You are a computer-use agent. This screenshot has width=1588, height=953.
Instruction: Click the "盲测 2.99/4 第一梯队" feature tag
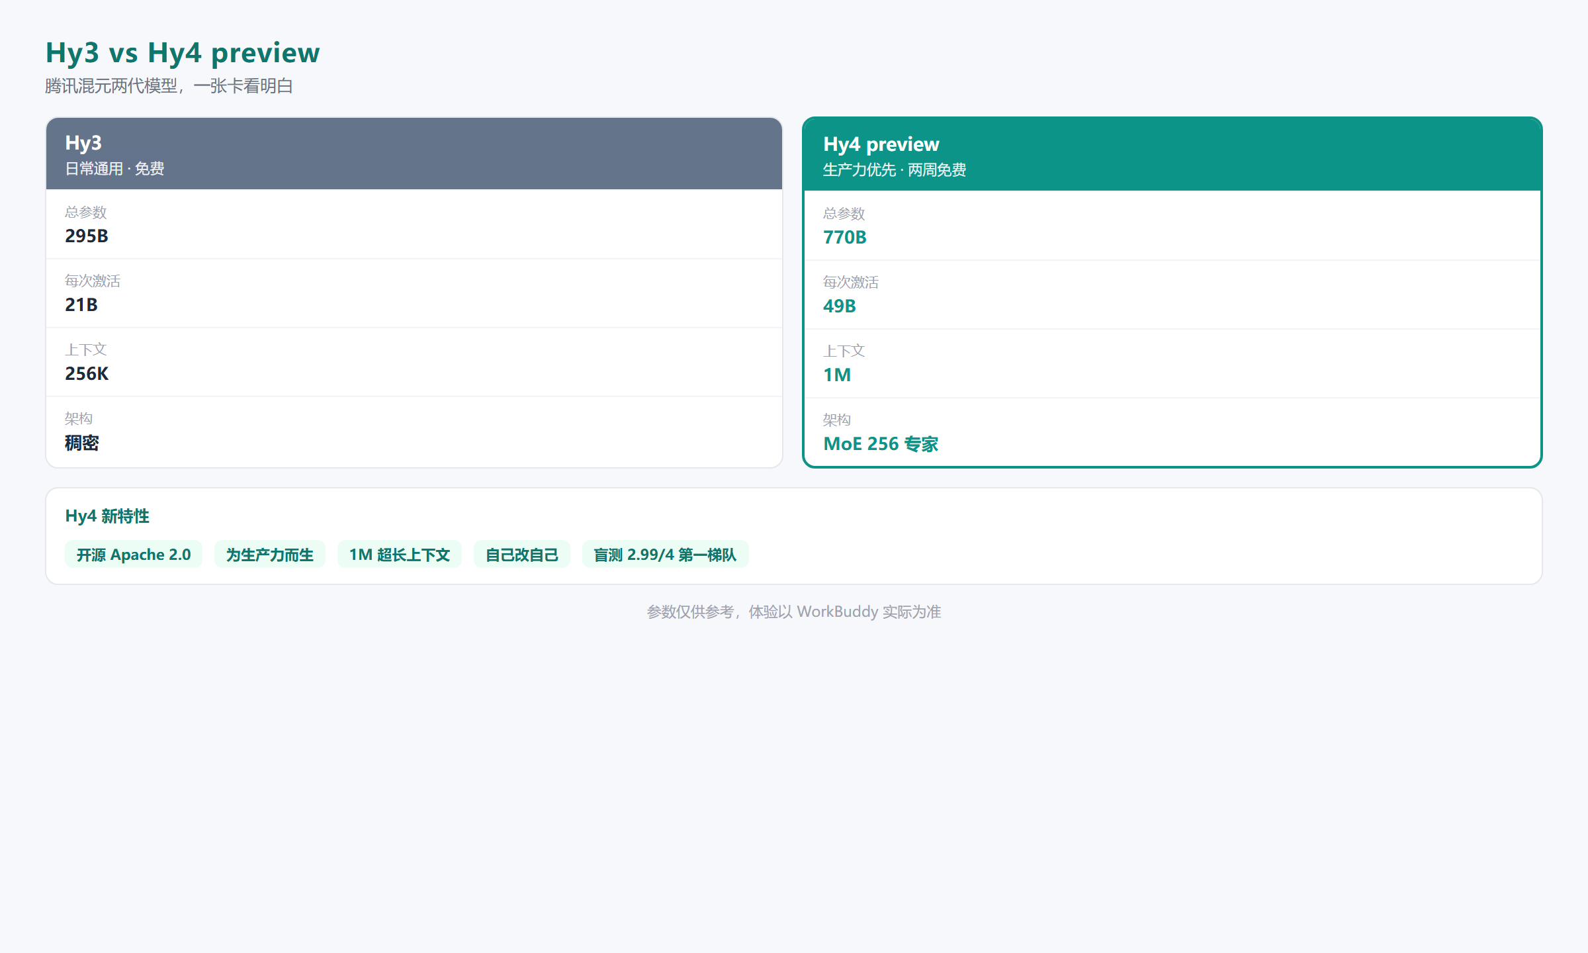pyautogui.click(x=666, y=555)
